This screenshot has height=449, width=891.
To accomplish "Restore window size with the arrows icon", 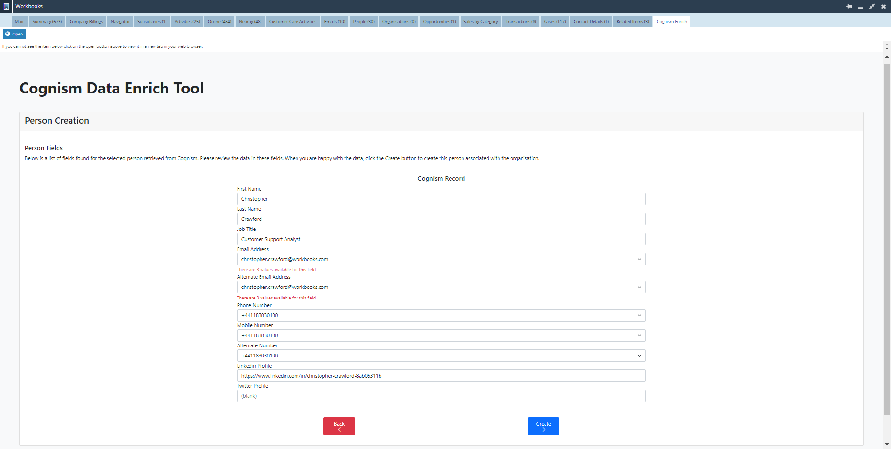I will point(872,6).
